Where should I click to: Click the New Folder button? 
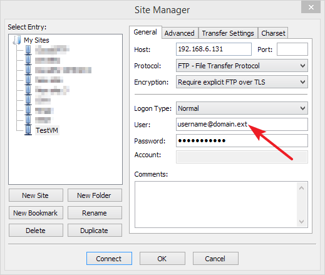(x=95, y=195)
